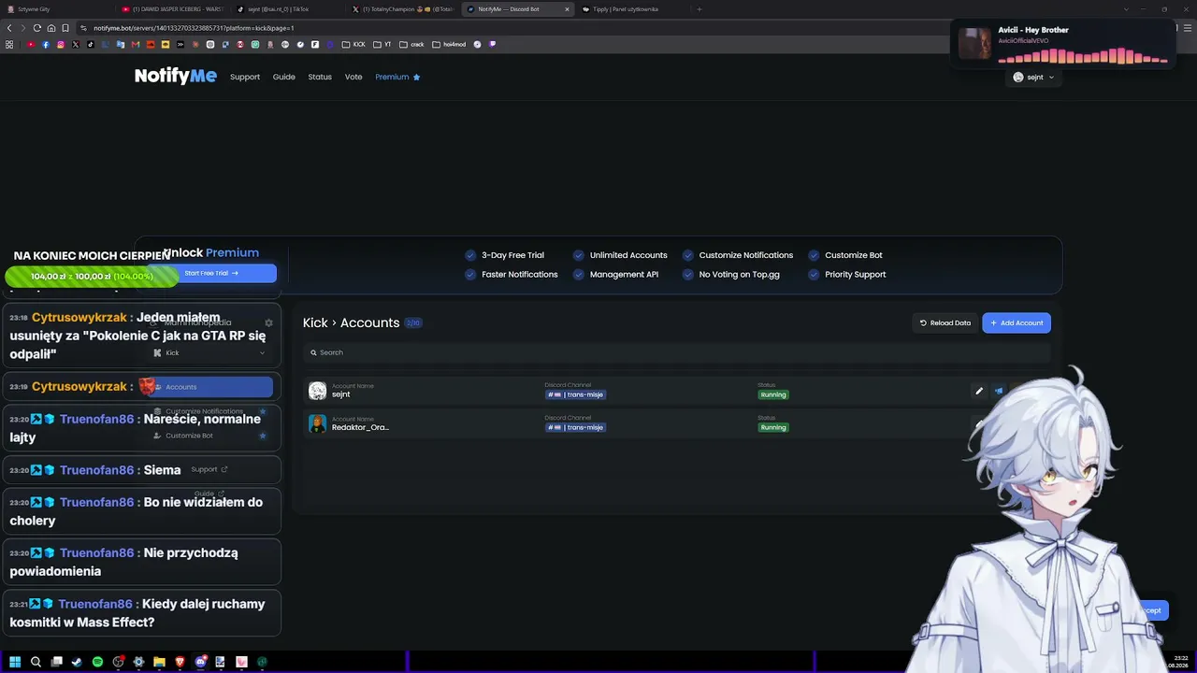
Task: Go to the Vote page
Action: 353,77
